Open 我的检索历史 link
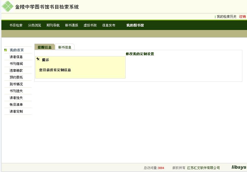Image resolution: width=247 pixels, height=172 pixels. click(x=227, y=17)
